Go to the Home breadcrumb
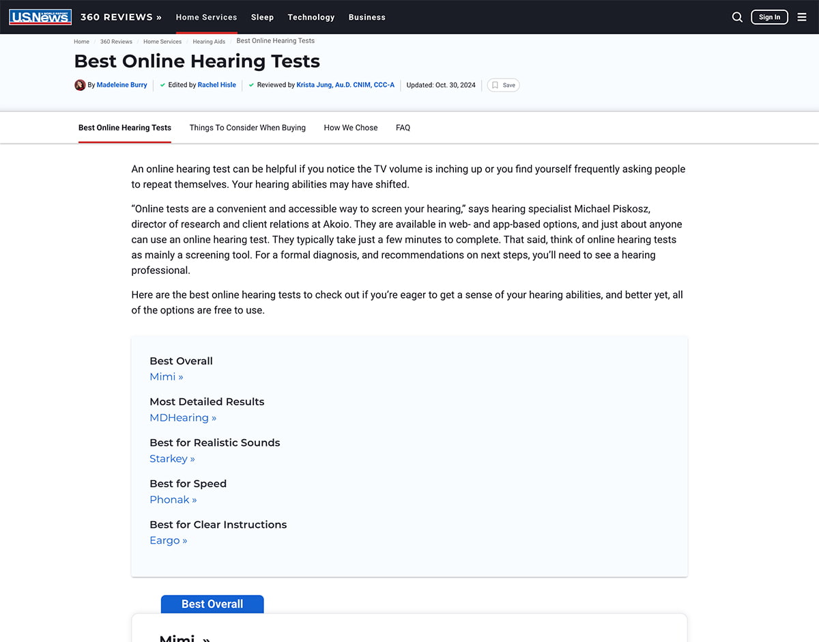Image resolution: width=819 pixels, height=642 pixels. point(82,42)
